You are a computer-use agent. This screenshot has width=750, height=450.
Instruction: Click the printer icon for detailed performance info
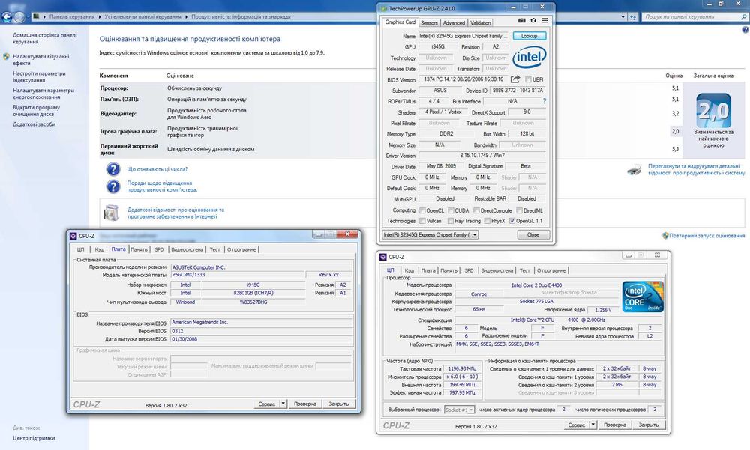coord(634,169)
